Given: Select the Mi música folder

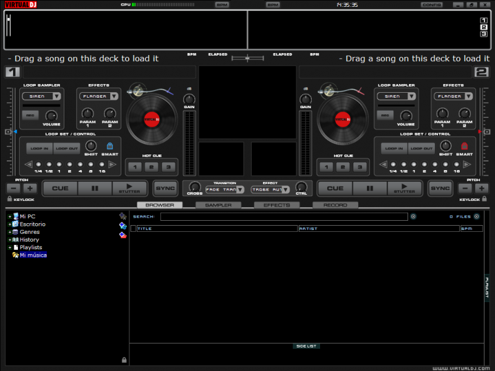Looking at the screenshot, I should [33, 255].
